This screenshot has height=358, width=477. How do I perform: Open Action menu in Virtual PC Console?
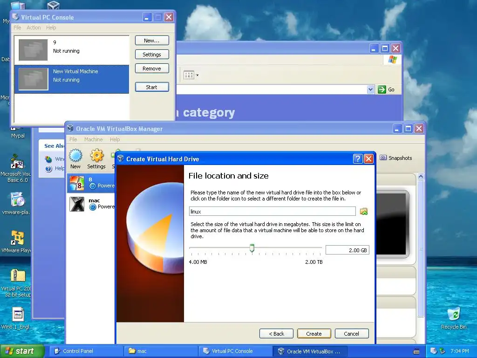point(34,28)
